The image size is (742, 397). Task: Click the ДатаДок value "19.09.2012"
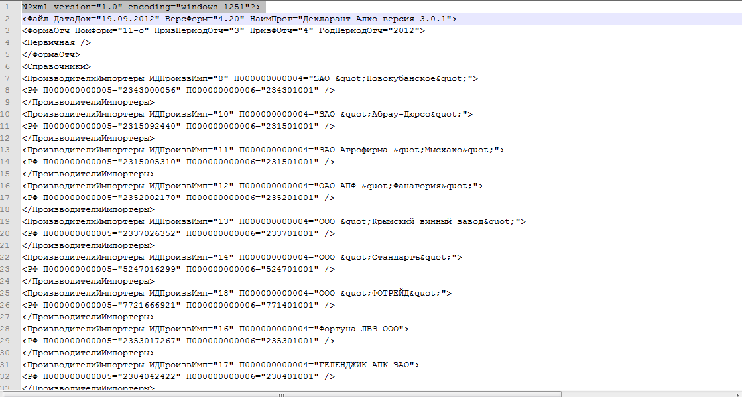[128, 19]
